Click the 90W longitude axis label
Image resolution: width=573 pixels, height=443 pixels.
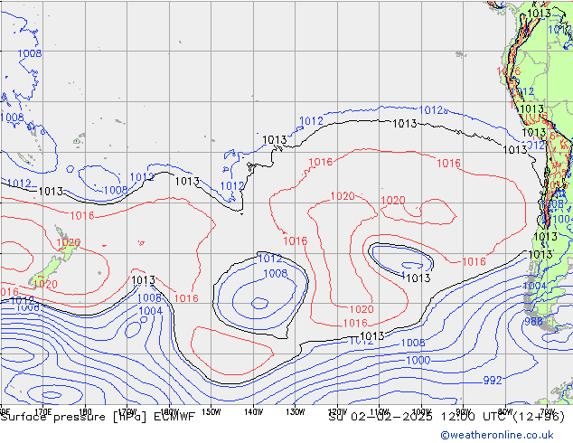[x=464, y=411]
